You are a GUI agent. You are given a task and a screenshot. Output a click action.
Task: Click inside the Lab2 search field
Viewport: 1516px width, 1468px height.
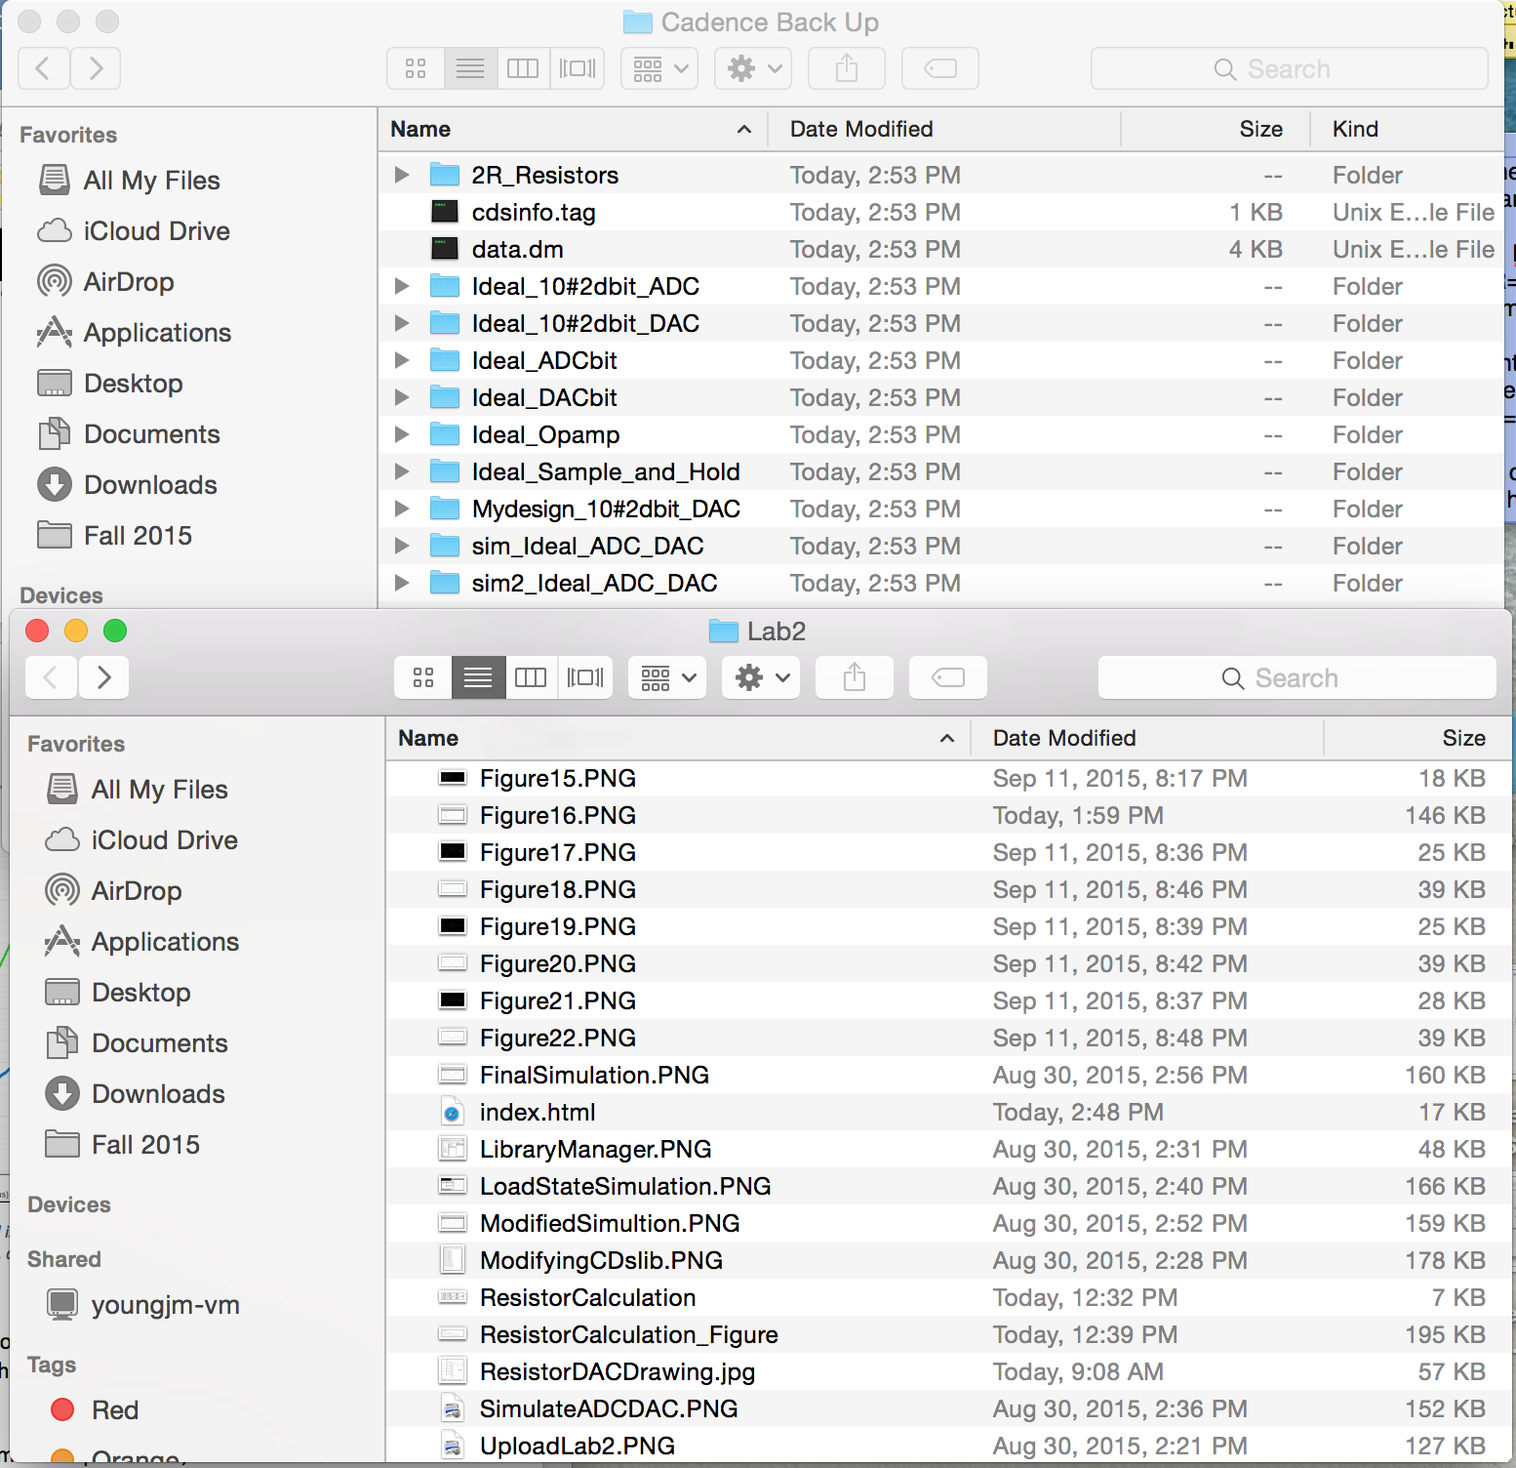tap(1297, 677)
